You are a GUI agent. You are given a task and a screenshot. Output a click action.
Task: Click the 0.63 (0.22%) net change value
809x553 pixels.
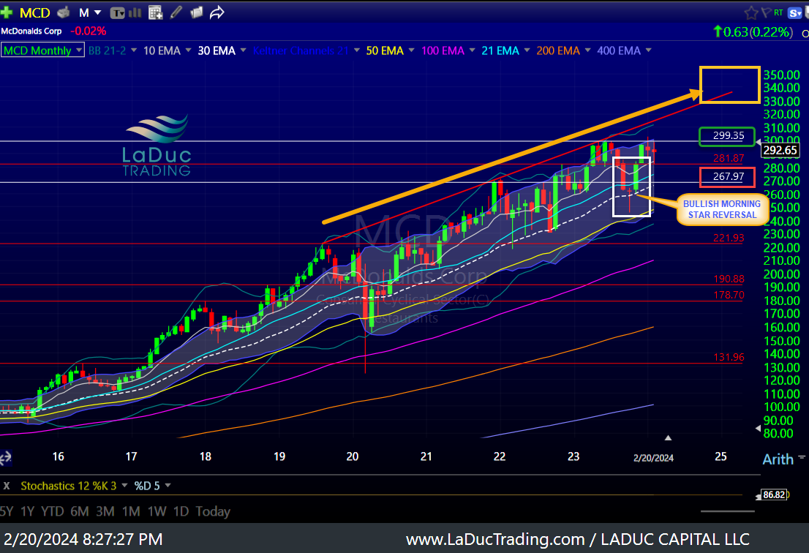click(752, 32)
